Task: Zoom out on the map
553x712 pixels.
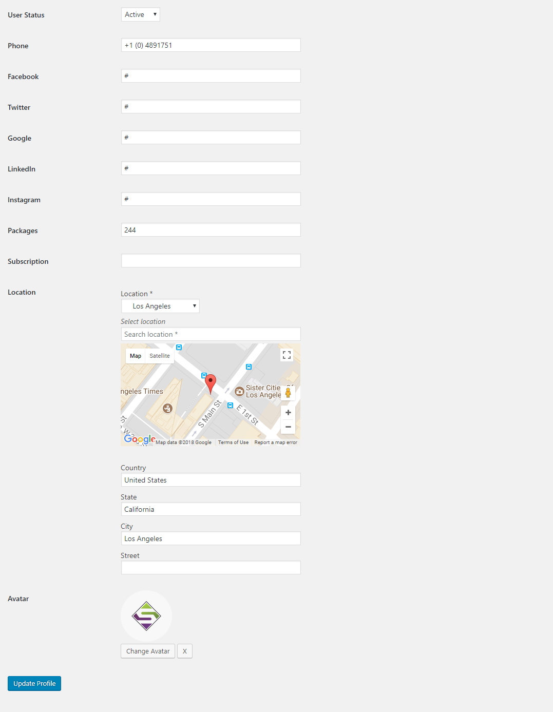Action: tap(288, 427)
